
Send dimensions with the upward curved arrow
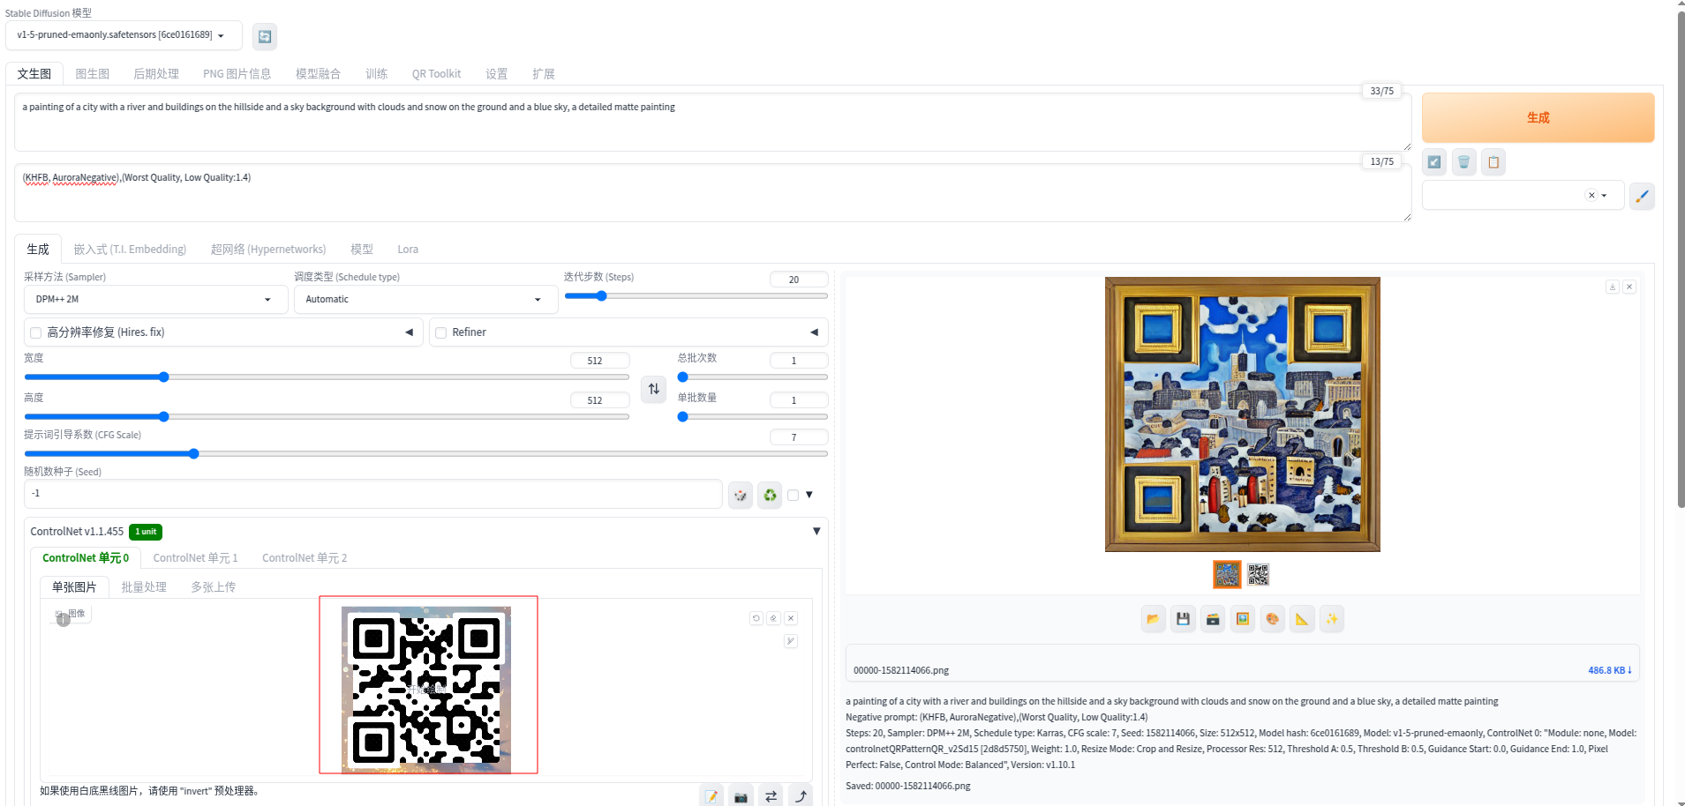(x=801, y=796)
